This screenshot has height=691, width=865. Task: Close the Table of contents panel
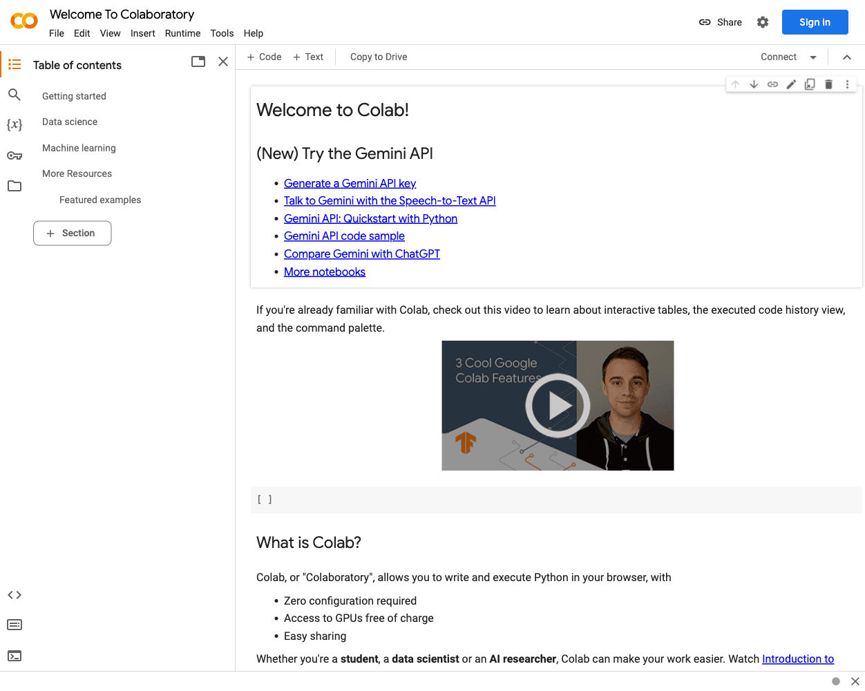pyautogui.click(x=223, y=61)
